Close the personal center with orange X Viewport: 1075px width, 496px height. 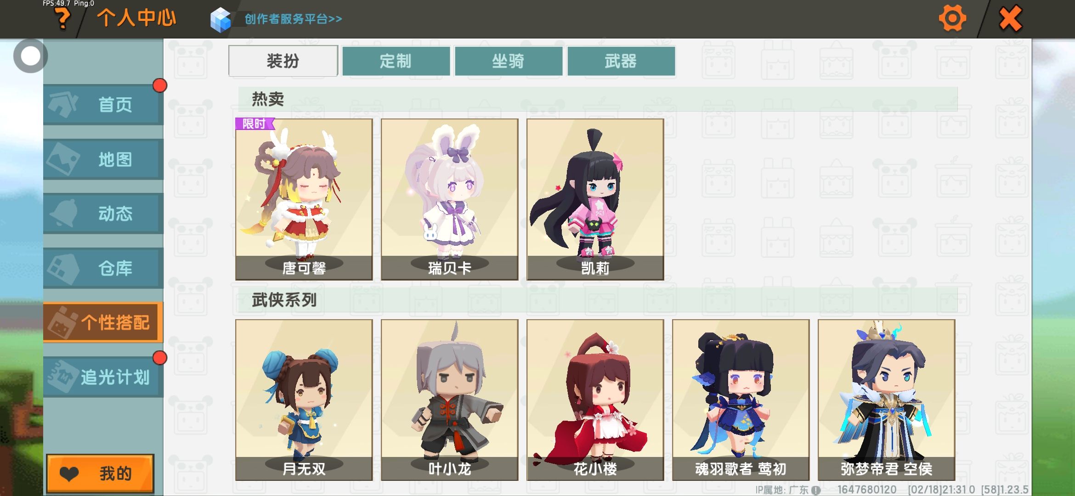[1010, 19]
